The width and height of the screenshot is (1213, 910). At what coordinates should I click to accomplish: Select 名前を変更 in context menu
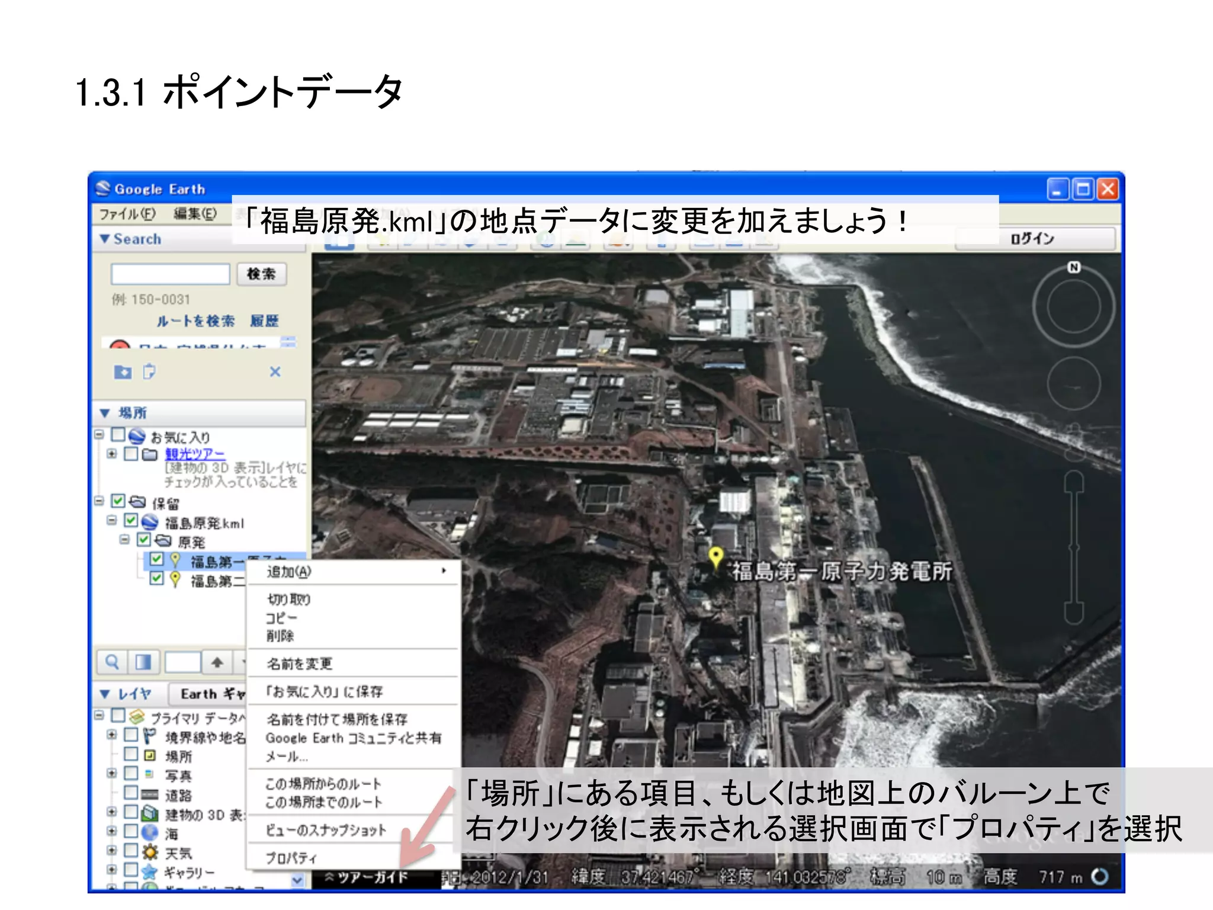299,664
